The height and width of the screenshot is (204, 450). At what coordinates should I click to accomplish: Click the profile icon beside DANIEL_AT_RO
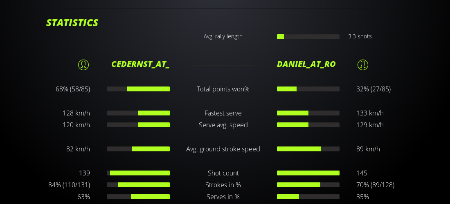click(x=363, y=64)
